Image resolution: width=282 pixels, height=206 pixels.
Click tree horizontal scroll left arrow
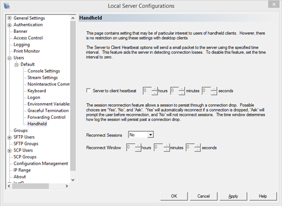[x=9, y=186]
